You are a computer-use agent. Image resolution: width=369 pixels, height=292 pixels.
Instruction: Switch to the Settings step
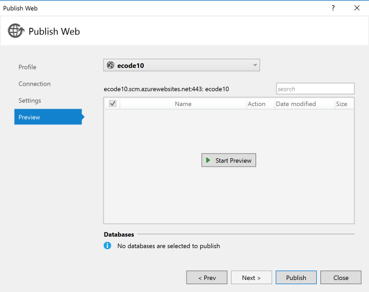(x=30, y=100)
